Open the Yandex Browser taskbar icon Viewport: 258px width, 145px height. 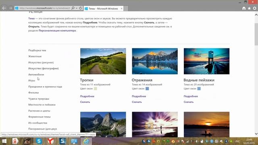click(51, 141)
